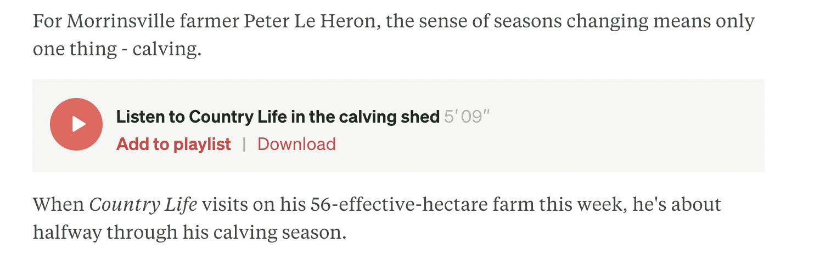Open "Listen to Country Life" audio title
The height and width of the screenshot is (254, 831).
coord(277,117)
